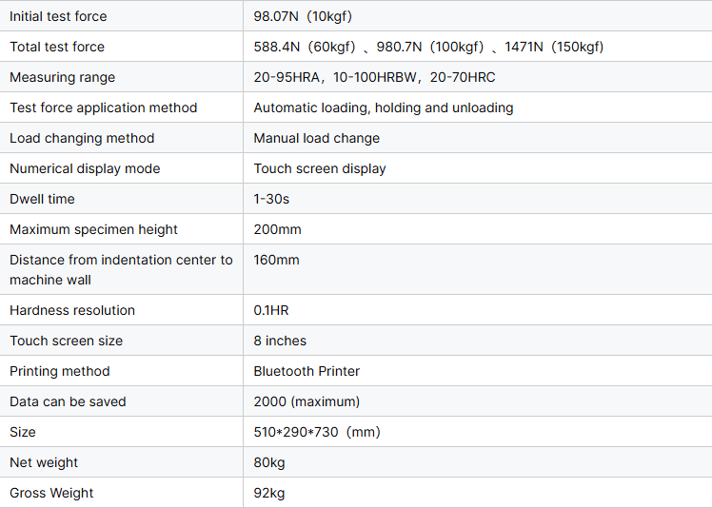Viewport: 712px width, 508px height.
Task: Click the 'Initial test force' label cell
Action: click(x=58, y=16)
